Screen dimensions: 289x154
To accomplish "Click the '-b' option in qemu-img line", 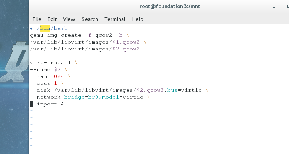I will [119, 35].
